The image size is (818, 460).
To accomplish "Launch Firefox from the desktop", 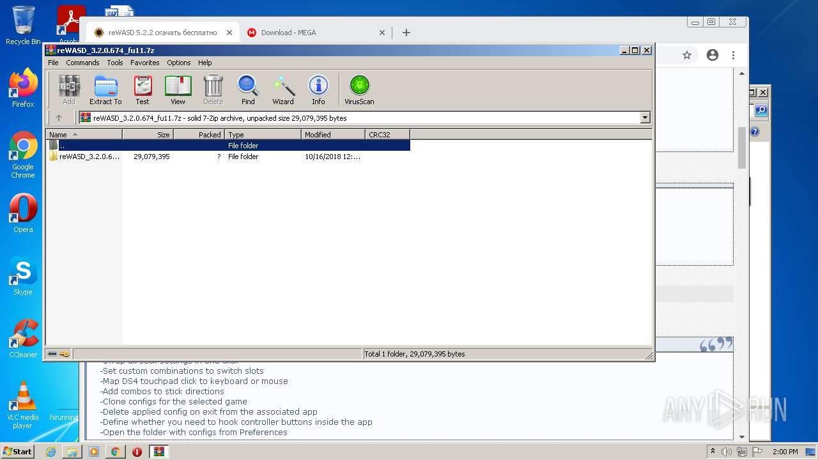I will (23, 88).
